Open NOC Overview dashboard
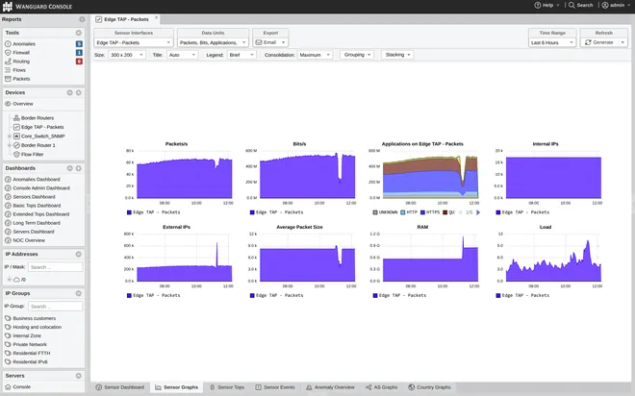 tap(29, 240)
